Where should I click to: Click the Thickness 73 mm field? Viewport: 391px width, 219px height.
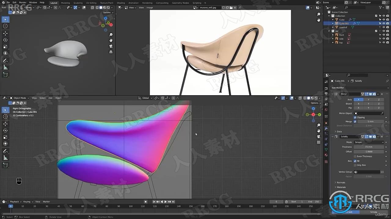tap(369, 147)
